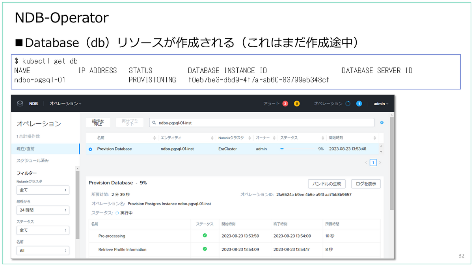Click the Pre-processing step name

(x=112, y=236)
